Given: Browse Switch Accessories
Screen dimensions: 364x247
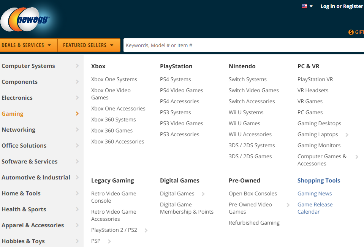Looking at the screenshot, I should pyautogui.click(x=252, y=101).
